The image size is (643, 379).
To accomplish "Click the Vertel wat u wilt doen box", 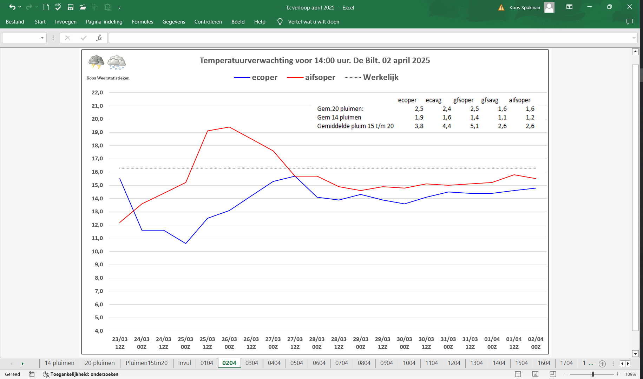I will pyautogui.click(x=314, y=22).
